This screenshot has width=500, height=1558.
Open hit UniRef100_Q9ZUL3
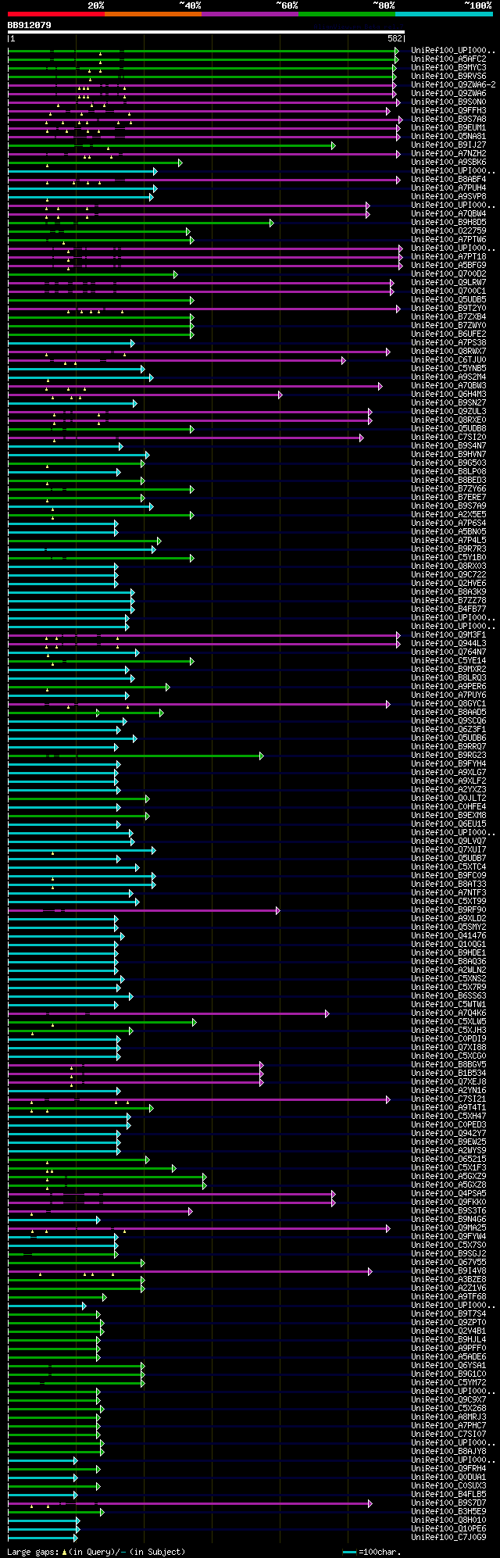[448, 411]
